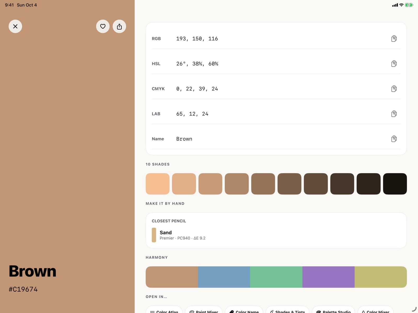The height and width of the screenshot is (313, 418).
Task: Select the ninth shade swatch
Action: tap(369, 184)
